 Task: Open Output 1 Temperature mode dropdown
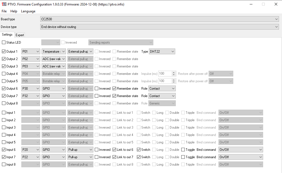[54, 52]
